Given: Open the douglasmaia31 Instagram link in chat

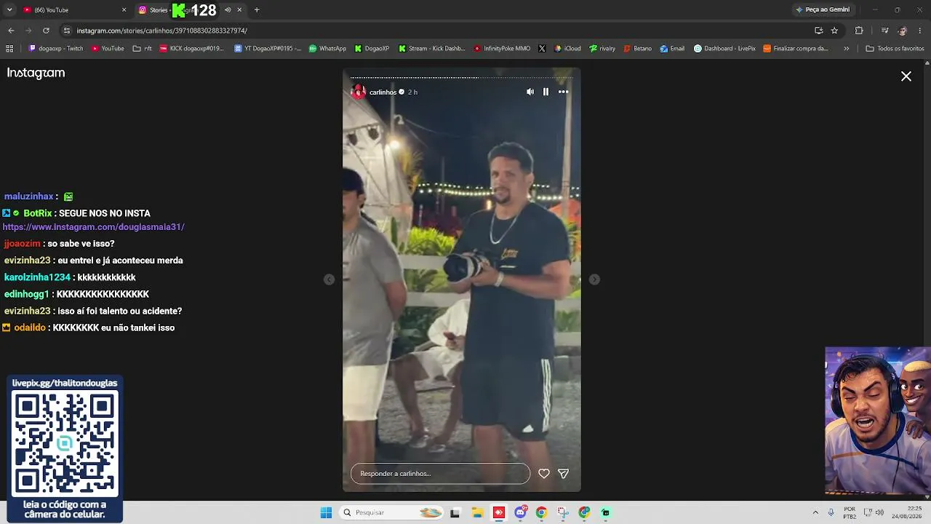Looking at the screenshot, I should tap(94, 227).
